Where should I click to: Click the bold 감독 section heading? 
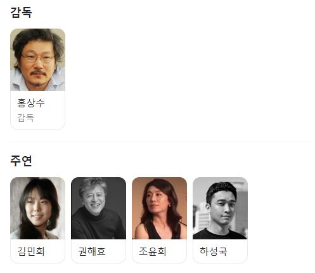21,12
